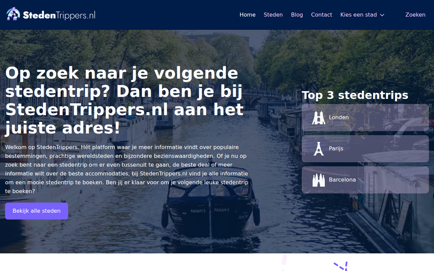Click the 'Top 3 stedentrips' heading
This screenshot has height=271, width=434.
[x=355, y=95]
